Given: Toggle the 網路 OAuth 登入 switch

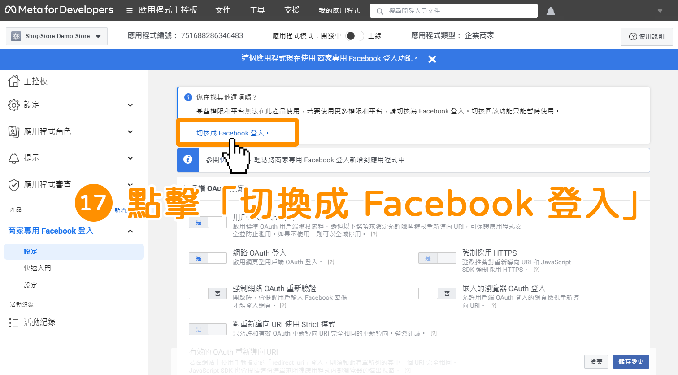Looking at the screenshot, I should (208, 258).
